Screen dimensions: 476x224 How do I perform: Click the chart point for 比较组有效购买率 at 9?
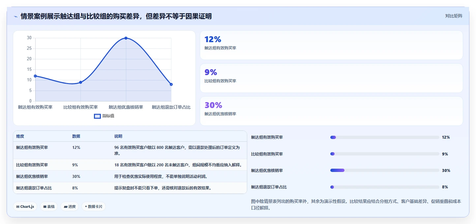(x=80, y=82)
